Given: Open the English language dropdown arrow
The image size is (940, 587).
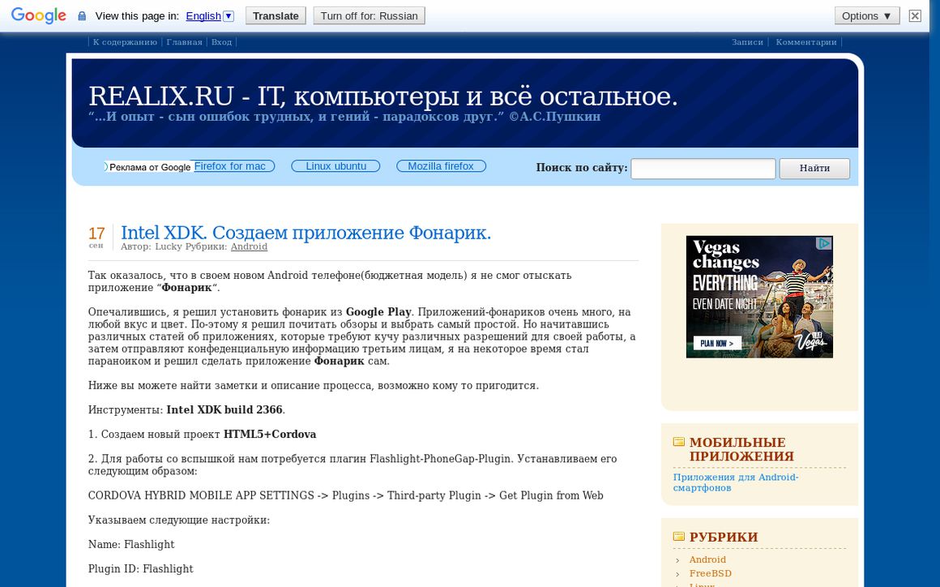Looking at the screenshot, I should (229, 16).
